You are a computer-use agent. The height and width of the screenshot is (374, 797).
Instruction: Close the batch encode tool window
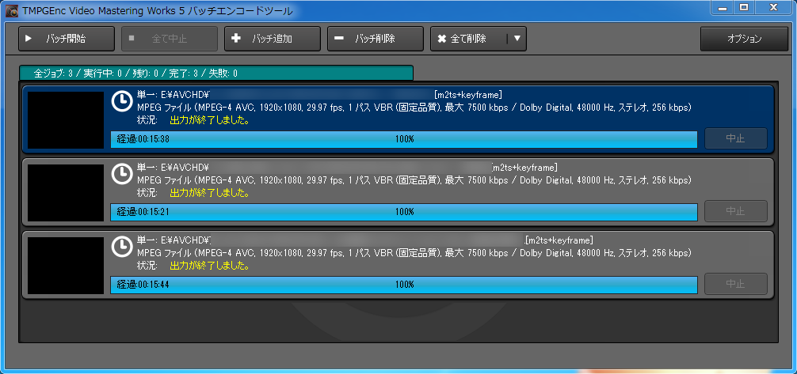[773, 8]
